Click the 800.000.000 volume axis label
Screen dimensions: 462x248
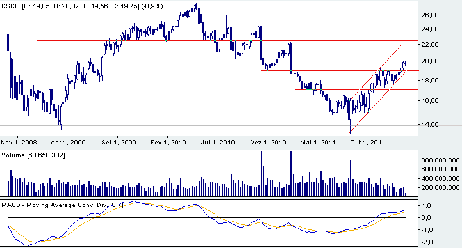pyautogui.click(x=440, y=160)
